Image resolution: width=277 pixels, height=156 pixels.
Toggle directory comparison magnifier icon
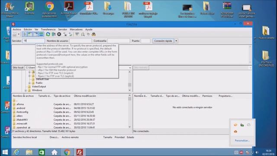[x=83, y=34]
